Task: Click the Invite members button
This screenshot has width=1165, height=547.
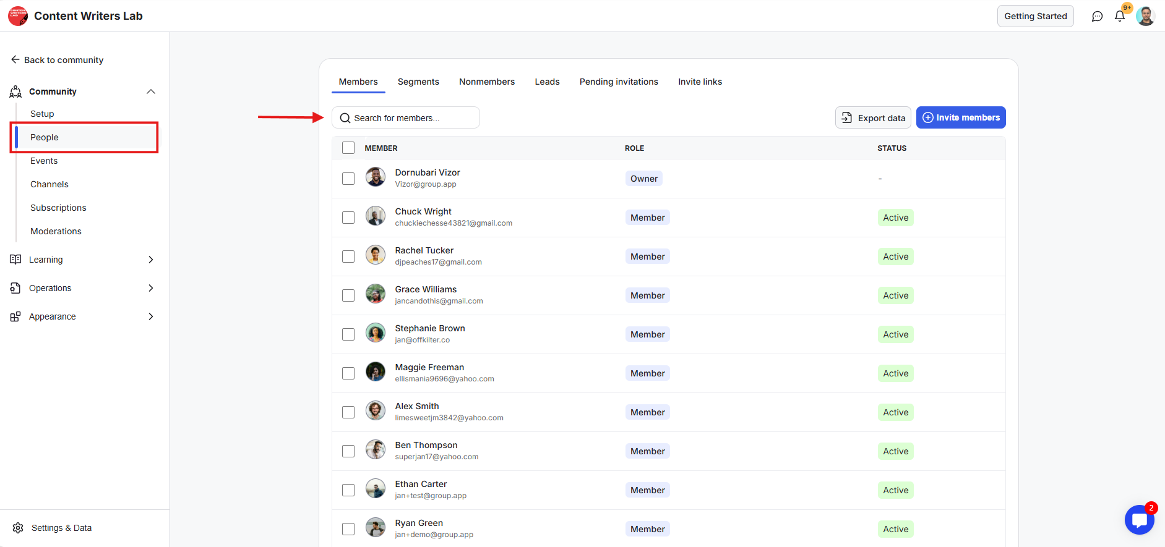Action: (x=960, y=117)
